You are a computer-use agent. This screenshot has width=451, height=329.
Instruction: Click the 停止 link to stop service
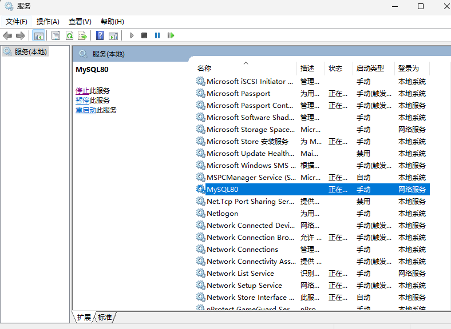(x=82, y=91)
